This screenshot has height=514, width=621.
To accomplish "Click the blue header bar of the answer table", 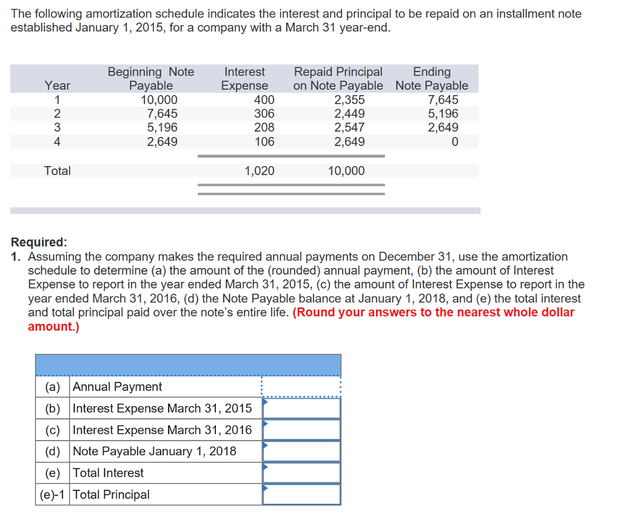I will [189, 365].
